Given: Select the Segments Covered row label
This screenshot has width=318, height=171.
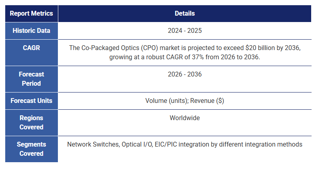Looking at the screenshot, I should tap(31, 149).
